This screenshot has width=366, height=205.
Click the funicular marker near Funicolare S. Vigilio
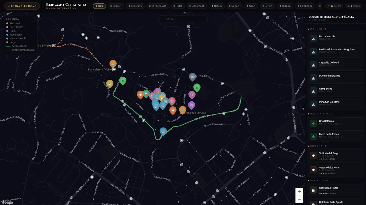click(x=113, y=64)
